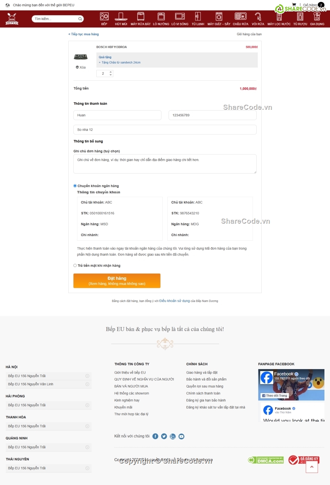Expand Thanh Hóa Bếp EU 156 Nguyễn Trãi
Image resolution: width=330 pixels, height=485 pixels.
click(x=49, y=426)
